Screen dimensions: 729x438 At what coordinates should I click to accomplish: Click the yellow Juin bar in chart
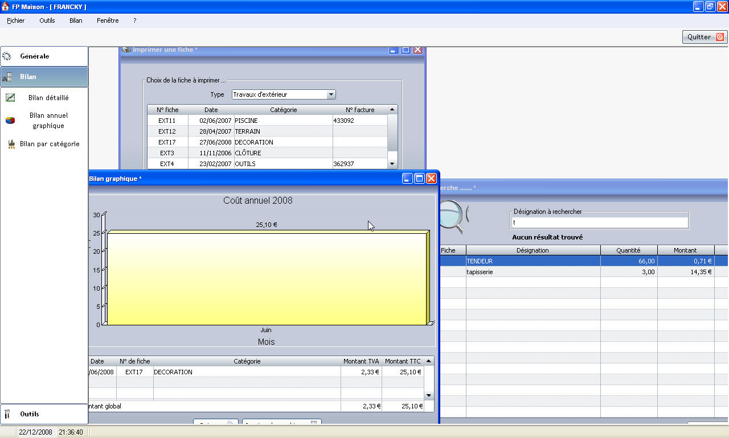pyautogui.click(x=267, y=279)
